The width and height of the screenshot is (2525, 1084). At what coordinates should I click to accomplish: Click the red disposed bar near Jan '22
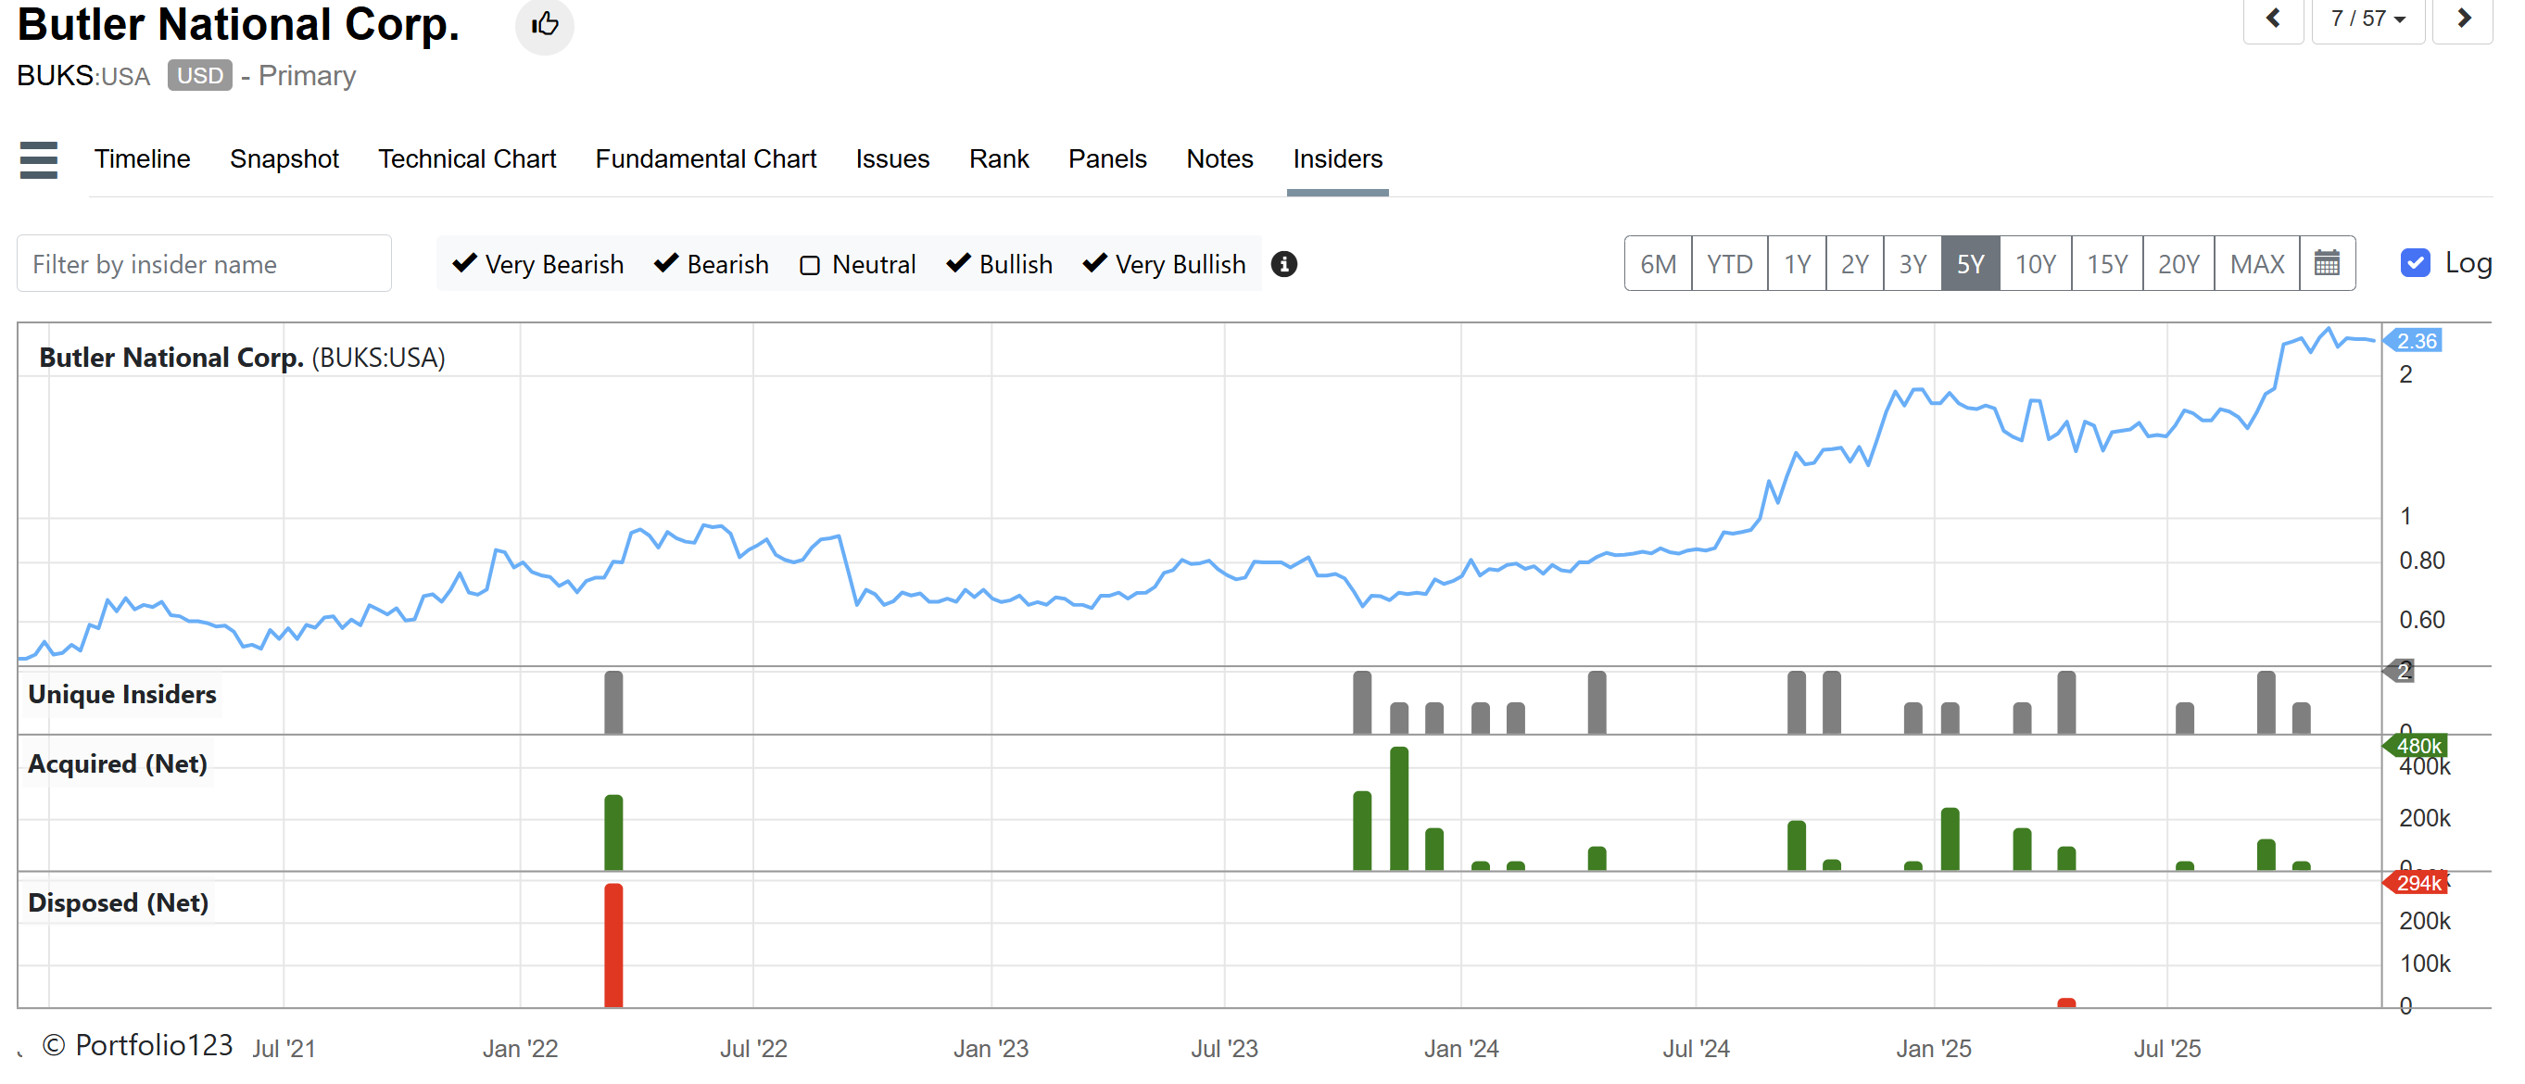coord(613,946)
